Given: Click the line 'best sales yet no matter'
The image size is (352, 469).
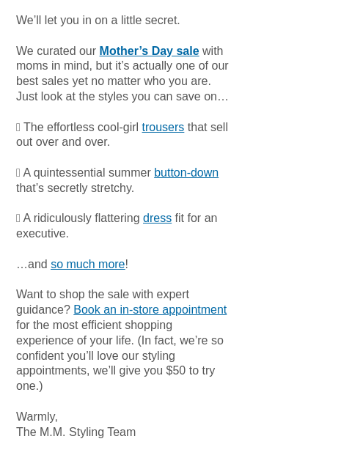Looking at the screenshot, I should click(114, 81).
